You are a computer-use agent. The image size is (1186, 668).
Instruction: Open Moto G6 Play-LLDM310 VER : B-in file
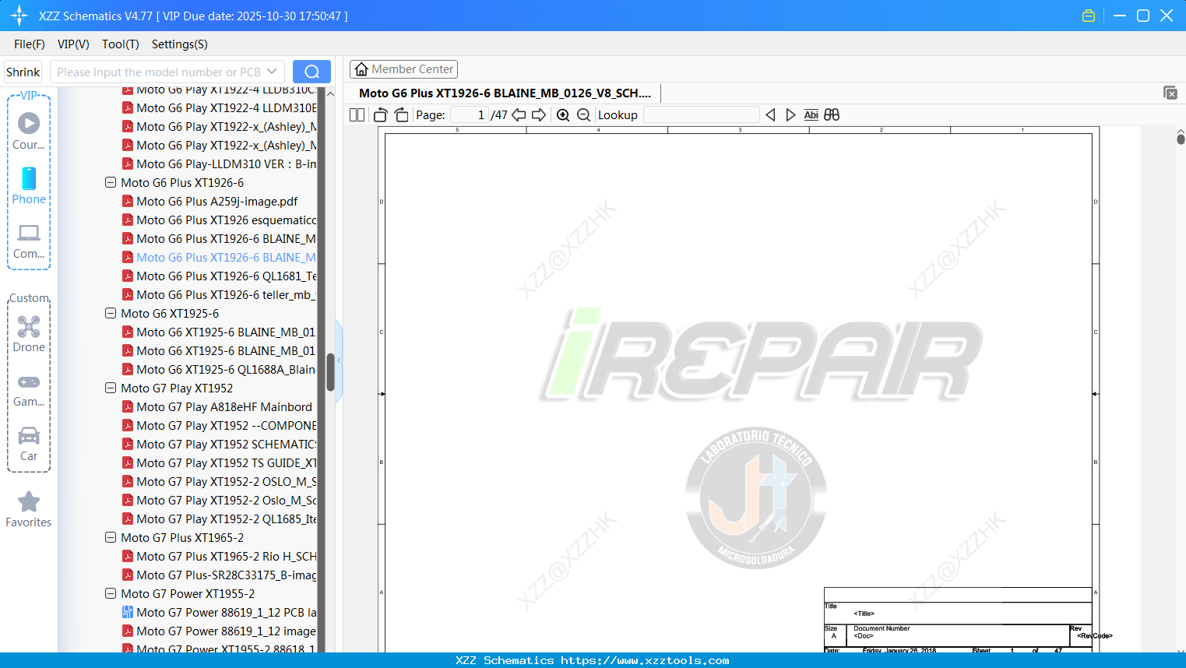220,164
